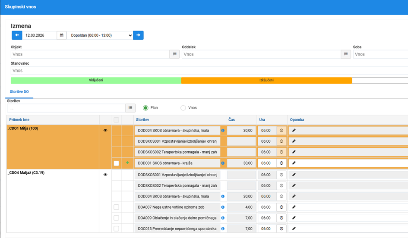Viewport: 408px width, 238px height.
Task: Check box for DOA009 Oblačenje in slačenje
Action: [116, 218]
